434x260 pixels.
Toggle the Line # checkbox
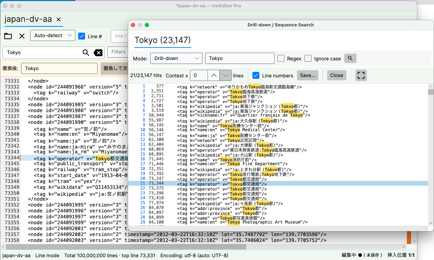pyautogui.click(x=82, y=36)
